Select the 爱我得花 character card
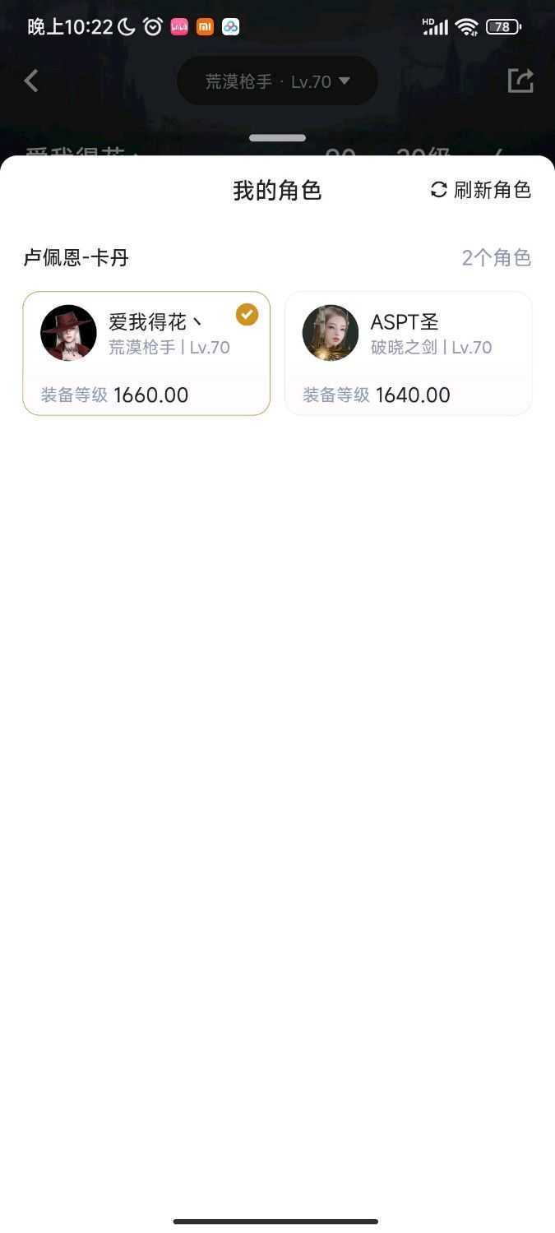 point(146,353)
